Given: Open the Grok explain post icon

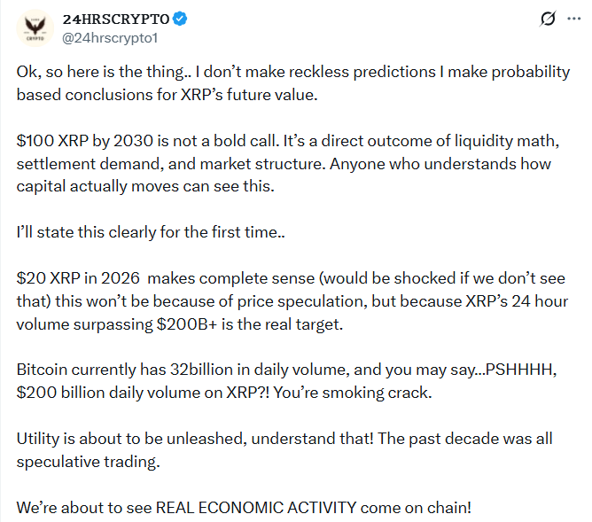Looking at the screenshot, I should 548,19.
